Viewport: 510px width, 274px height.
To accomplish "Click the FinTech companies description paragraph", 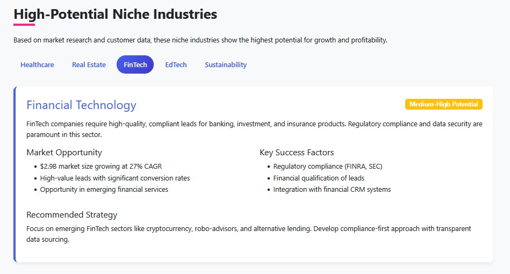I will point(254,129).
